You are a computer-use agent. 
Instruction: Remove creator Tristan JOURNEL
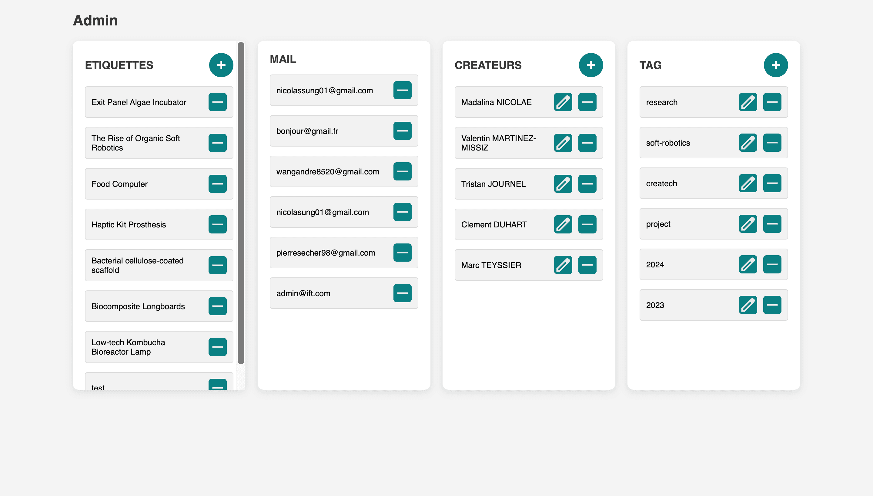tap(587, 184)
